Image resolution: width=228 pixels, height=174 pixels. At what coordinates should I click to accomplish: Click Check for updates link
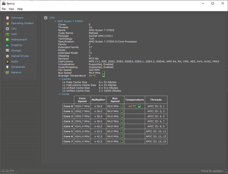click(212, 171)
